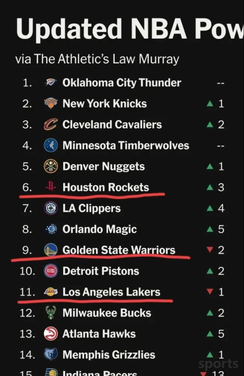Tap the Memphis Grizzlies logo
Screen dimensions: 244x376
pyautogui.click(x=51, y=354)
